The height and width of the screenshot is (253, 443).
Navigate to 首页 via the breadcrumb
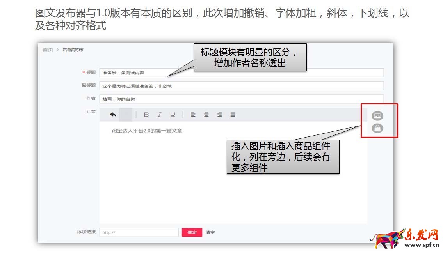(47, 50)
